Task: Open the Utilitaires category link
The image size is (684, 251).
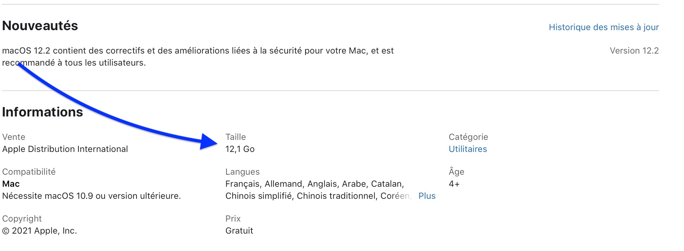Action: pos(468,149)
